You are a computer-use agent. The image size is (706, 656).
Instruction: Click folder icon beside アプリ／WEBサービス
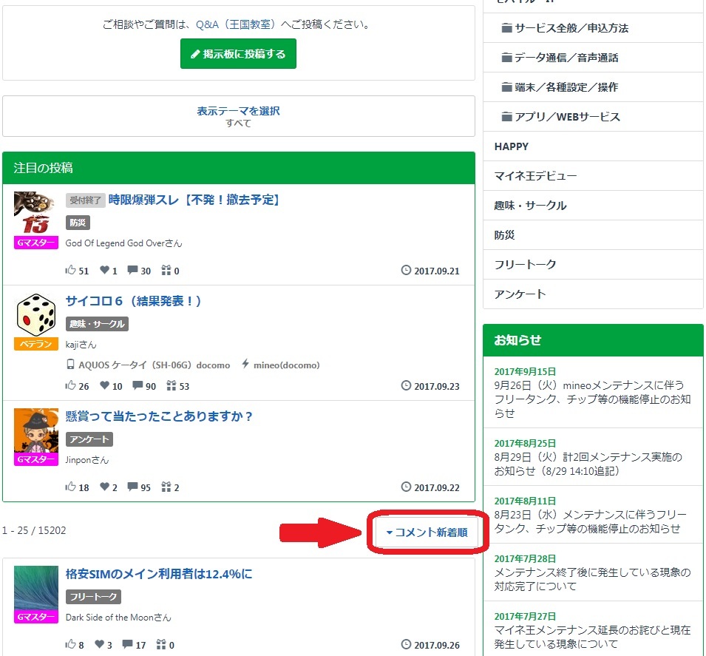(506, 117)
